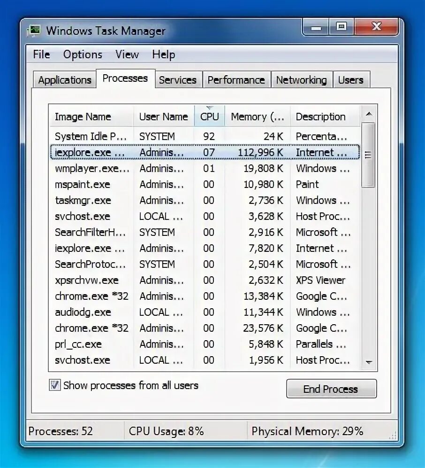The image size is (425, 468).
Task: Select the wmplayer.exe process
Action: [x=205, y=168]
